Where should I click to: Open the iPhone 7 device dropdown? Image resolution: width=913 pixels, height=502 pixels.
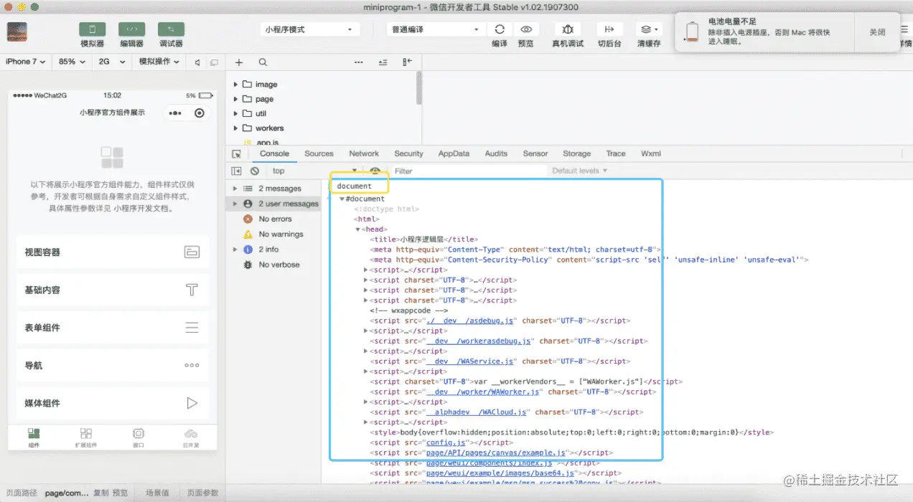click(x=26, y=62)
